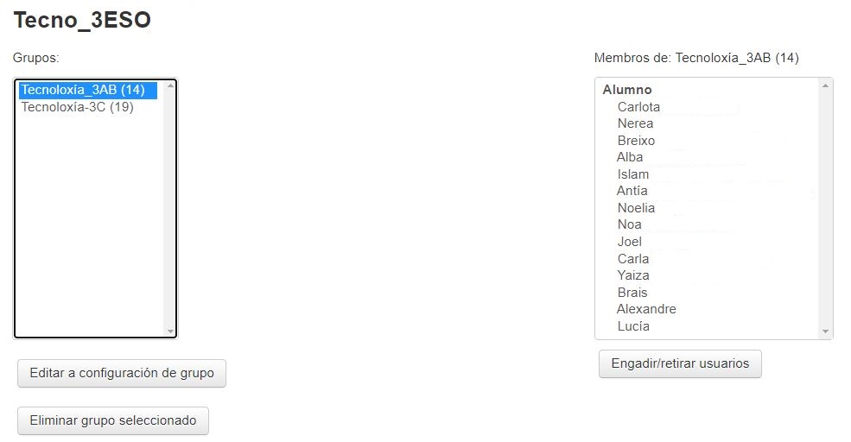
Task: Open Engadir/retirar usuarios
Action: tap(680, 363)
